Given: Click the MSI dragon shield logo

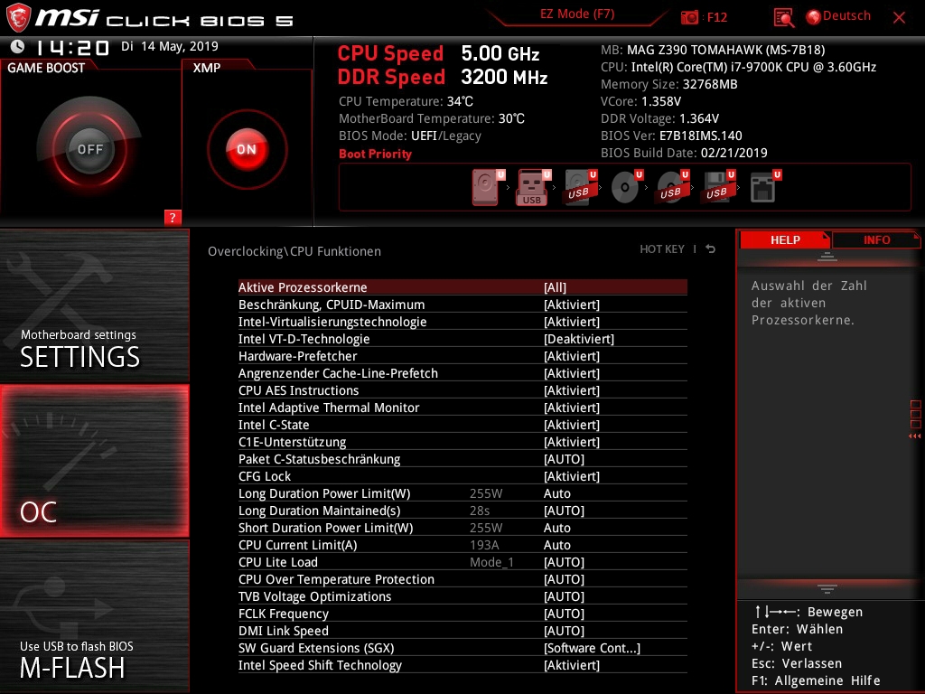Looking at the screenshot, I should pyautogui.click(x=18, y=18).
